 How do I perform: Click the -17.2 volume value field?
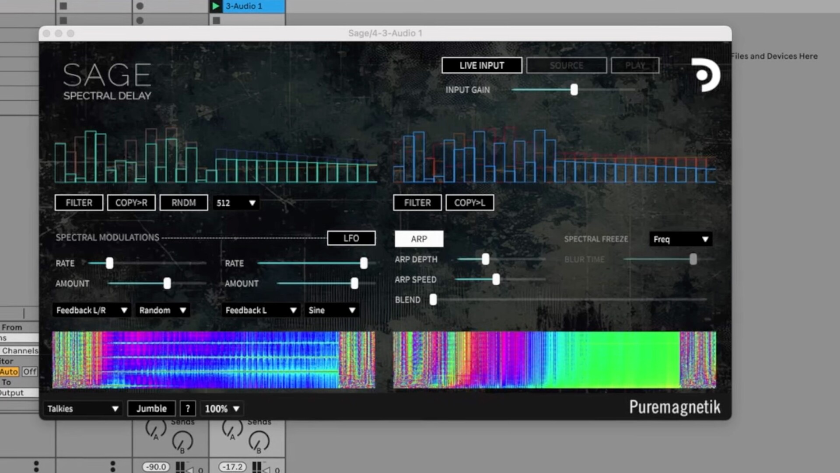233,467
